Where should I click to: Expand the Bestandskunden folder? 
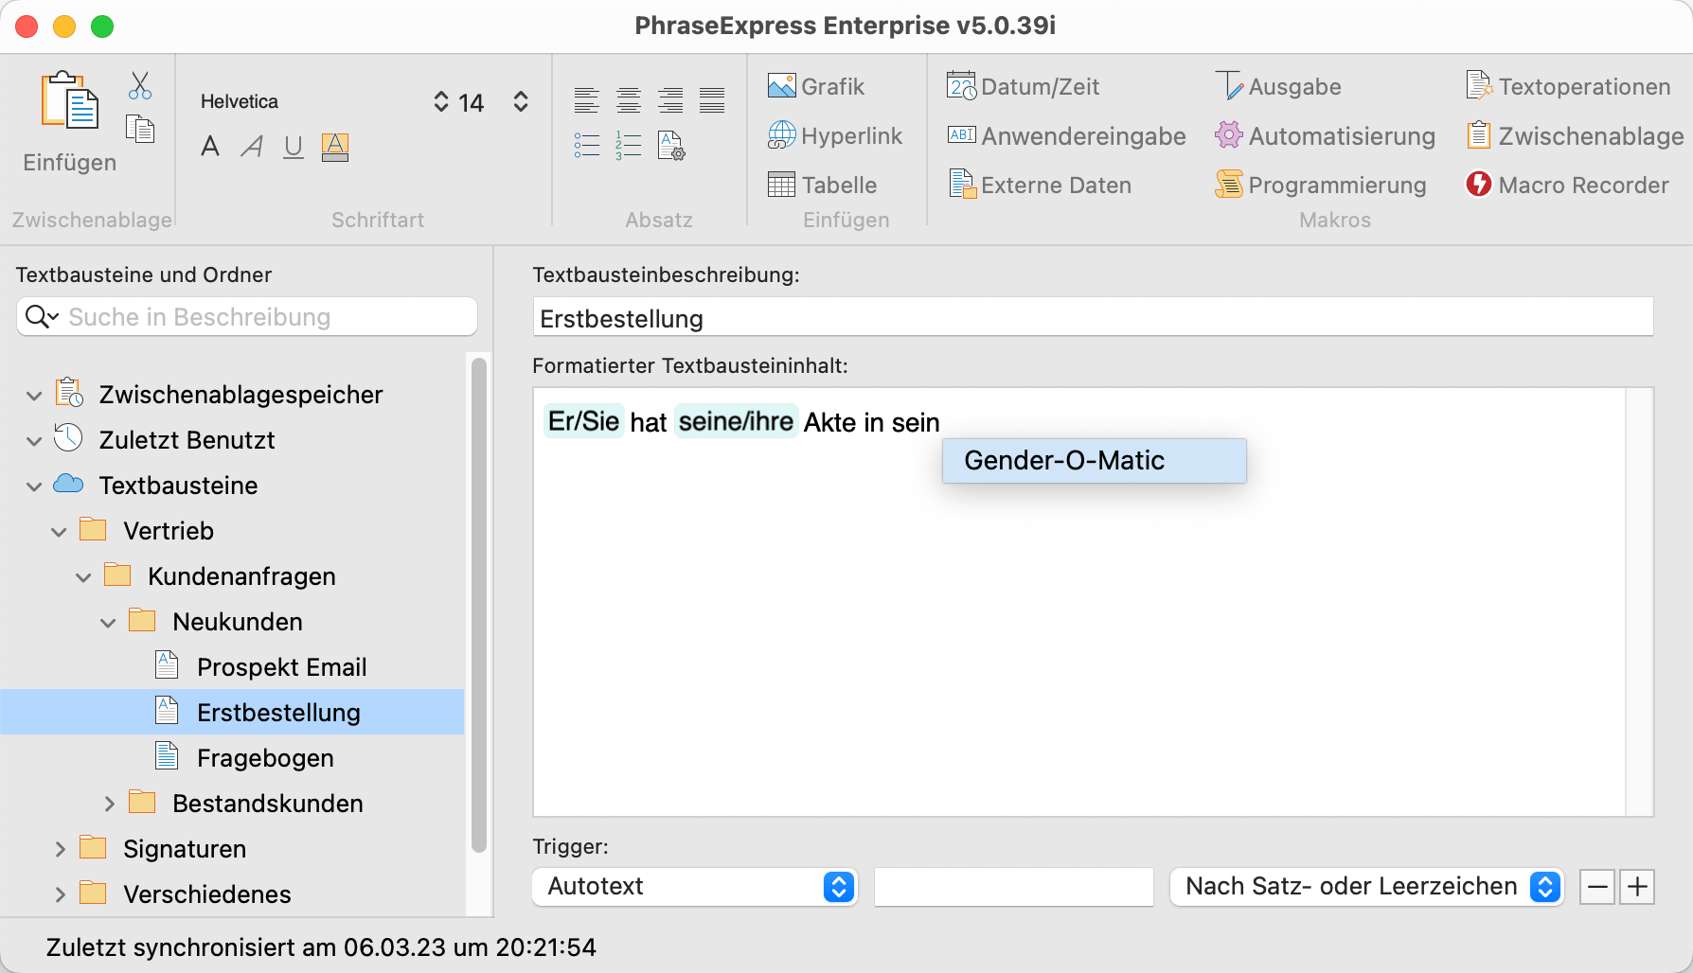coord(109,804)
